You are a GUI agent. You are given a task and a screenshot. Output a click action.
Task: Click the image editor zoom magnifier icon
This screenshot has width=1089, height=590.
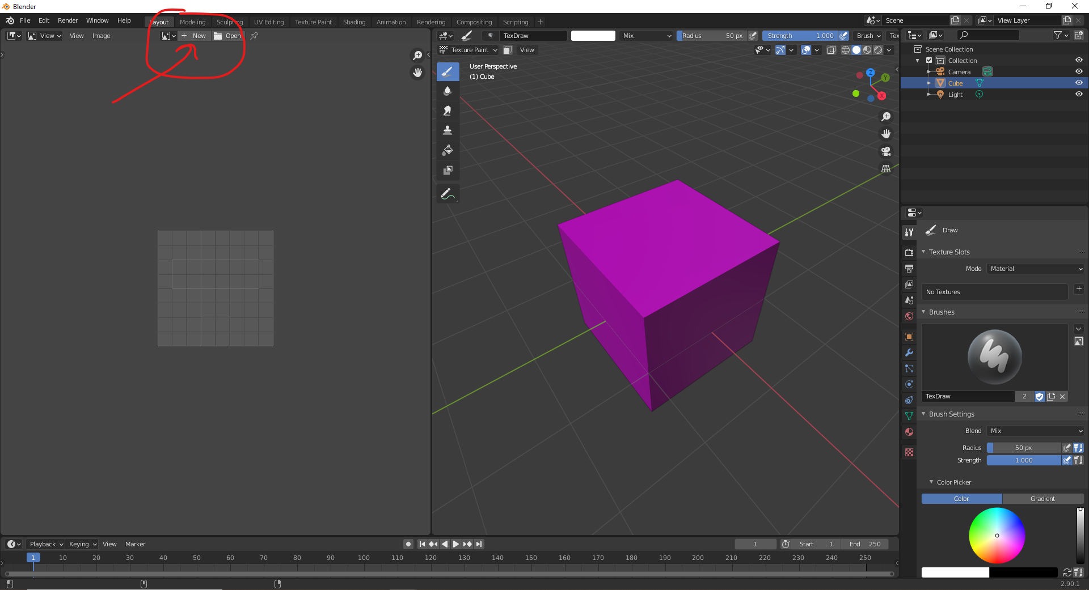(417, 55)
